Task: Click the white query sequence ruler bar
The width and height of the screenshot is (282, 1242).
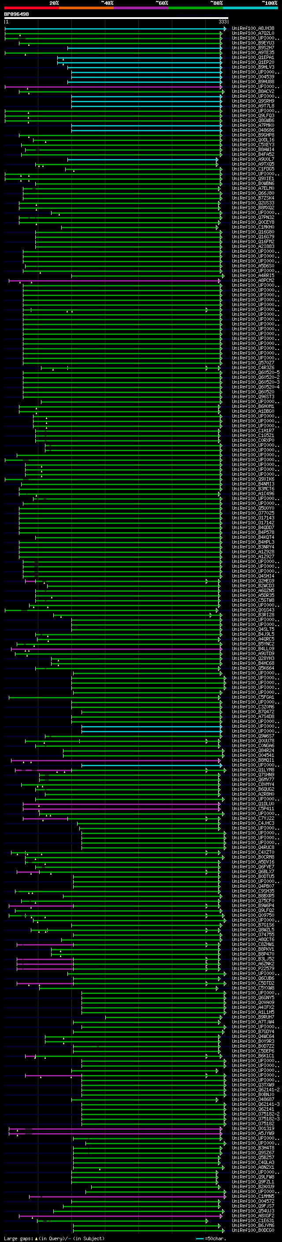Action: click(x=116, y=19)
